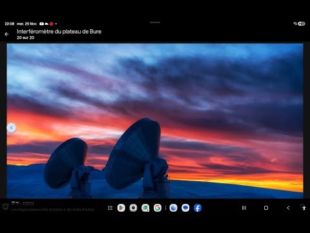Open the accessibility shortcut icon
Viewport: 310px width, 233px height.
tap(304, 207)
